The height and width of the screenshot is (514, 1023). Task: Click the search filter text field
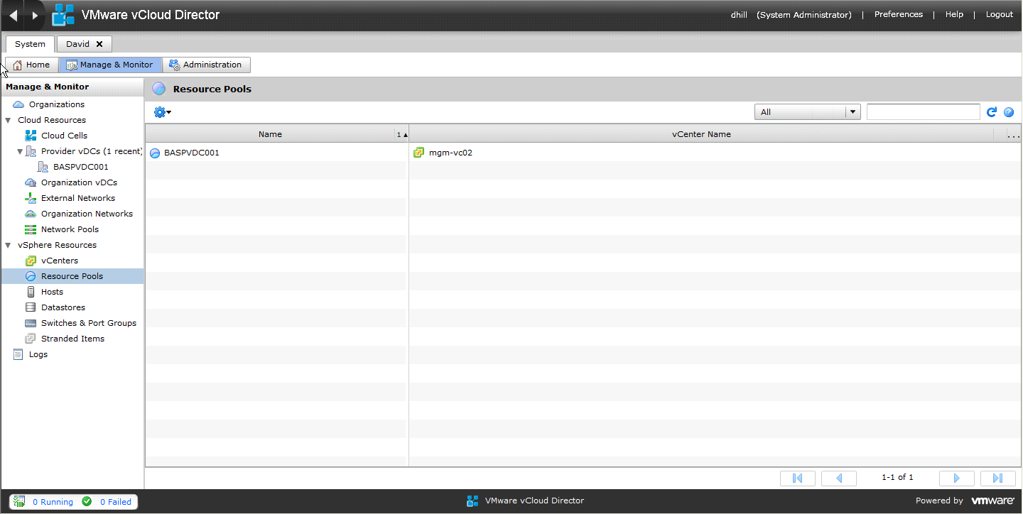tap(924, 112)
